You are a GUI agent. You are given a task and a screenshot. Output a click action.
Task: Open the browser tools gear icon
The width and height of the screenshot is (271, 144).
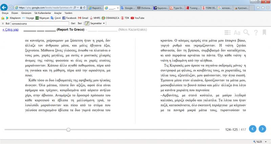(268, 8)
